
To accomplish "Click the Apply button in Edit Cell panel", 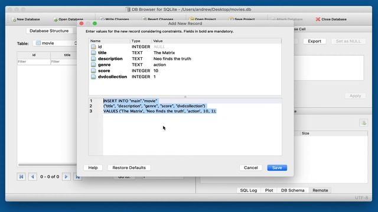I will pyautogui.click(x=355, y=95).
